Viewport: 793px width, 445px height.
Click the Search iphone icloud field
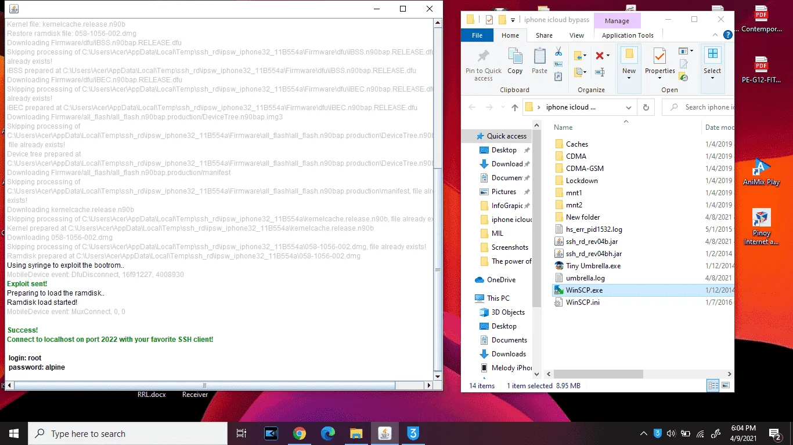pyautogui.click(x=698, y=107)
